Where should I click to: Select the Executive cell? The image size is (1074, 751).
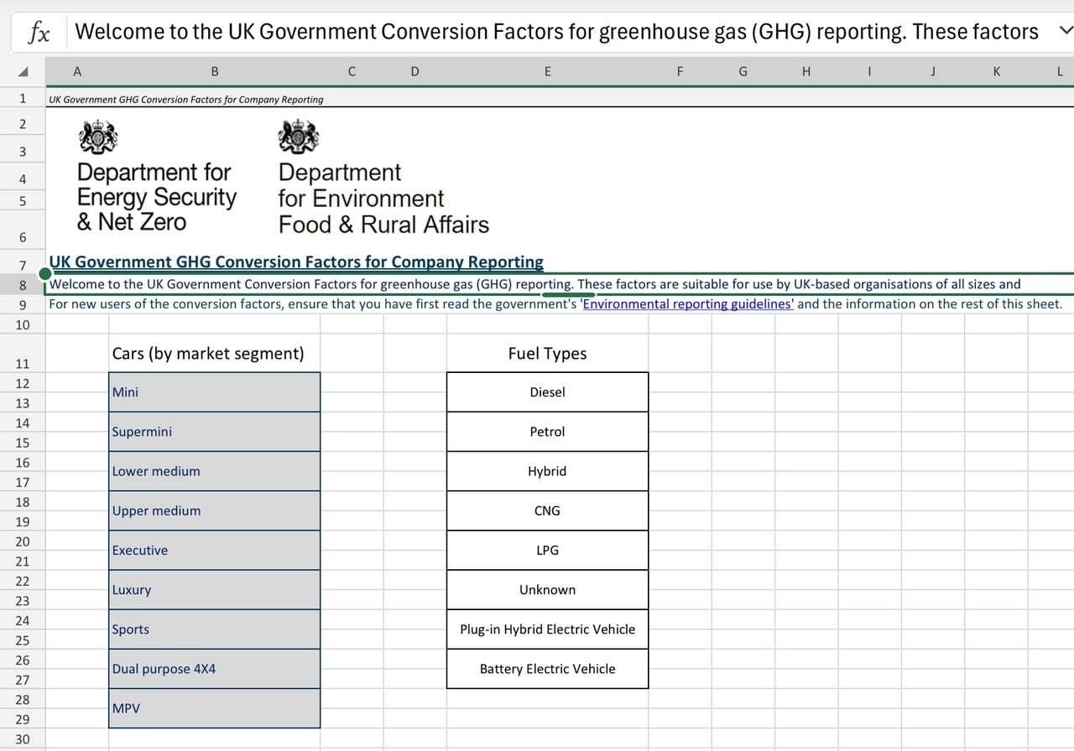[215, 550]
